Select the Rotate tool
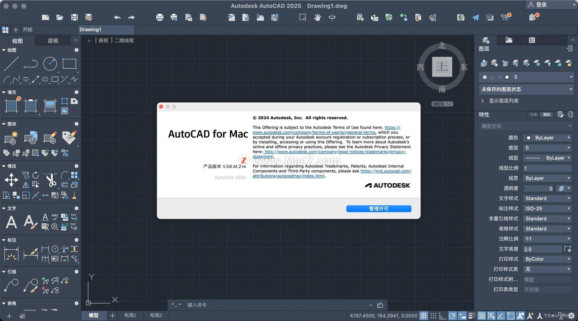Image resolution: width=578 pixels, height=321 pixels. [36, 175]
